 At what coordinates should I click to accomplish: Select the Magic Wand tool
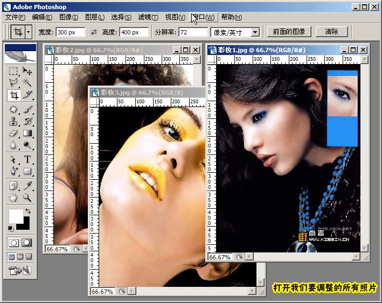click(x=27, y=82)
